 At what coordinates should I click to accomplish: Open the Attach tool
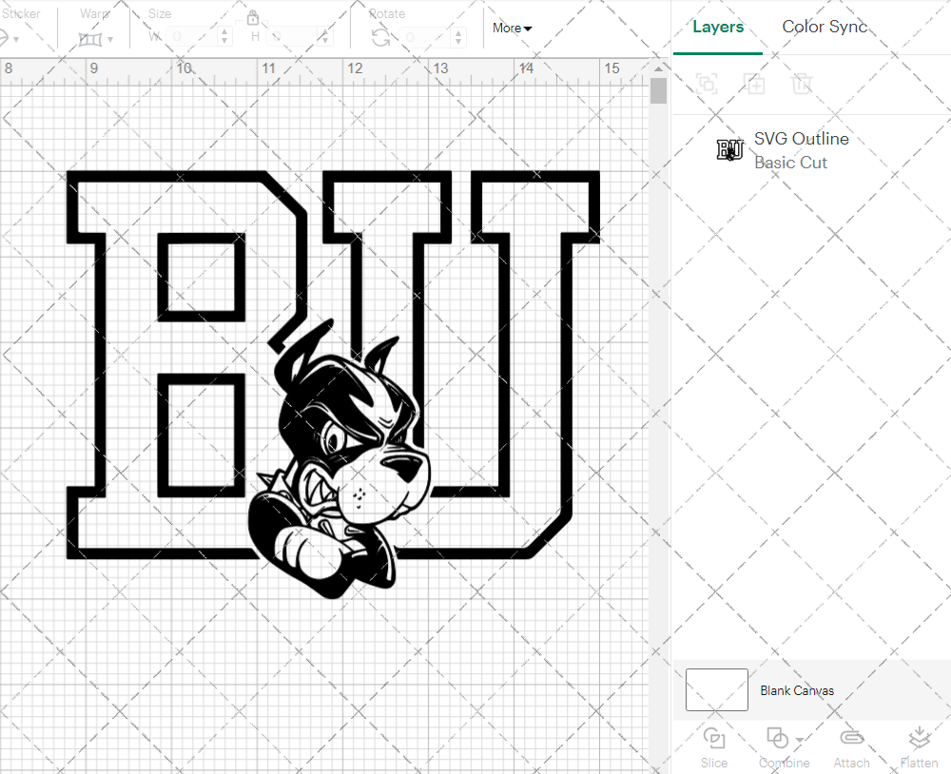click(851, 746)
